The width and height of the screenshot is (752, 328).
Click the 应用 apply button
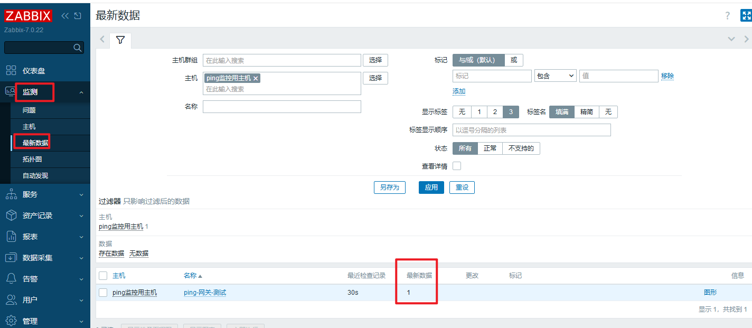pyautogui.click(x=431, y=188)
